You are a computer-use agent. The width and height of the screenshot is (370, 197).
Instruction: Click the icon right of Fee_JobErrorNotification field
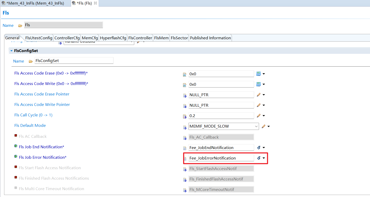[259, 158]
